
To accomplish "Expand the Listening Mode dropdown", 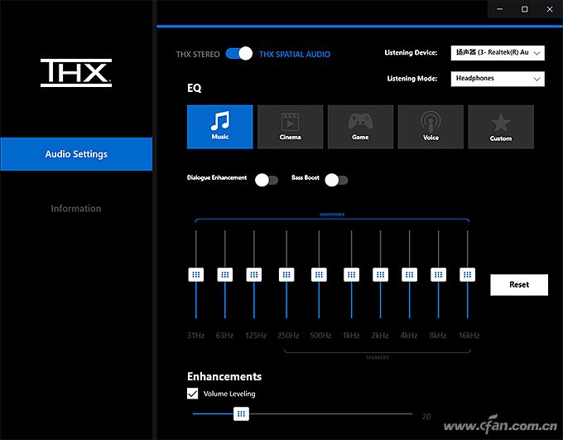I will coord(498,79).
